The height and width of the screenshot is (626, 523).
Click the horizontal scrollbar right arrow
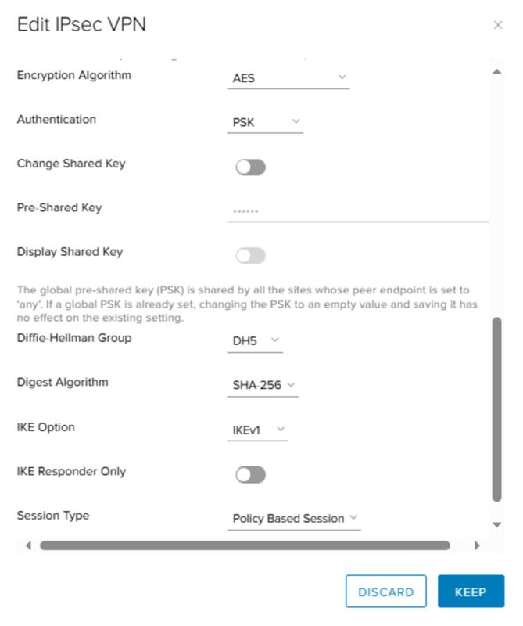477,545
